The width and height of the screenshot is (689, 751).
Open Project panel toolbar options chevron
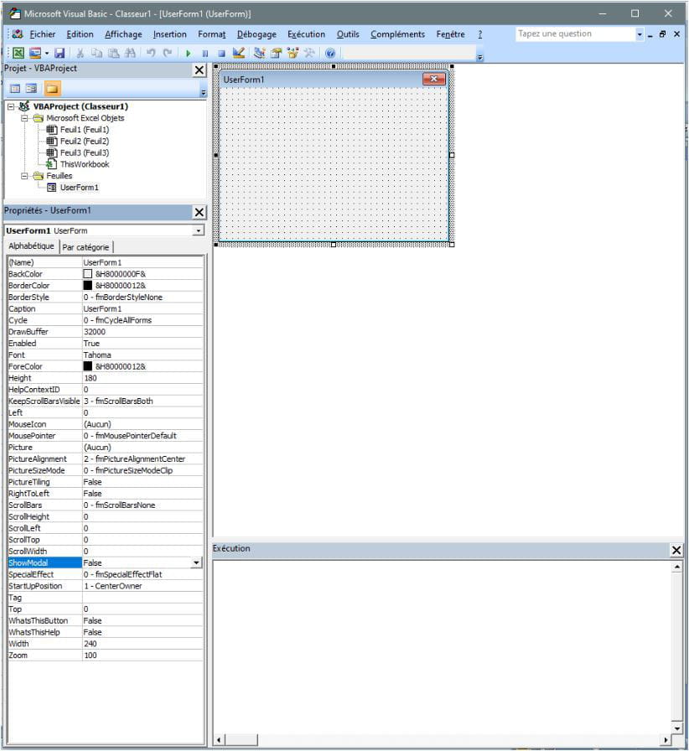[203, 91]
